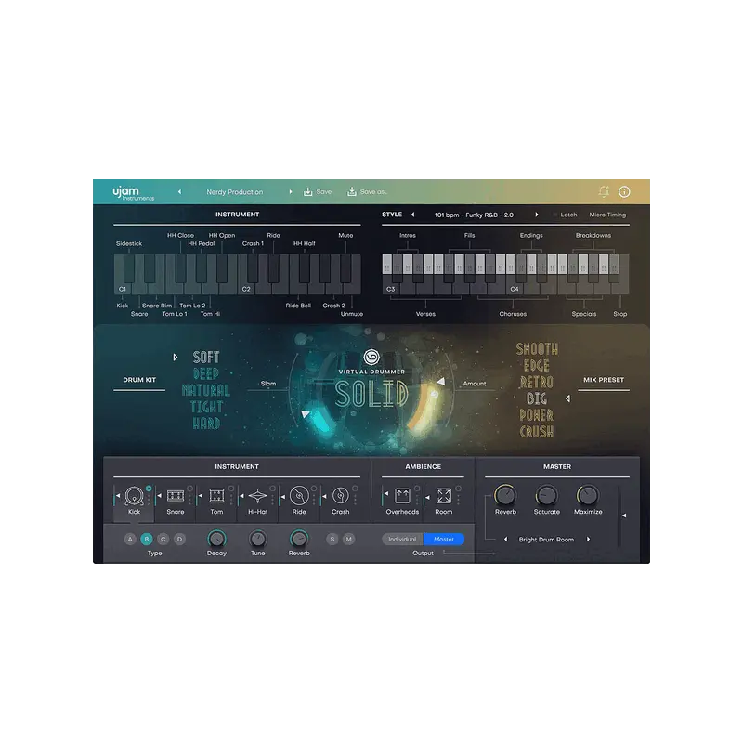Click the Save preset download icon
The width and height of the screenshot is (743, 743).
pos(308,192)
